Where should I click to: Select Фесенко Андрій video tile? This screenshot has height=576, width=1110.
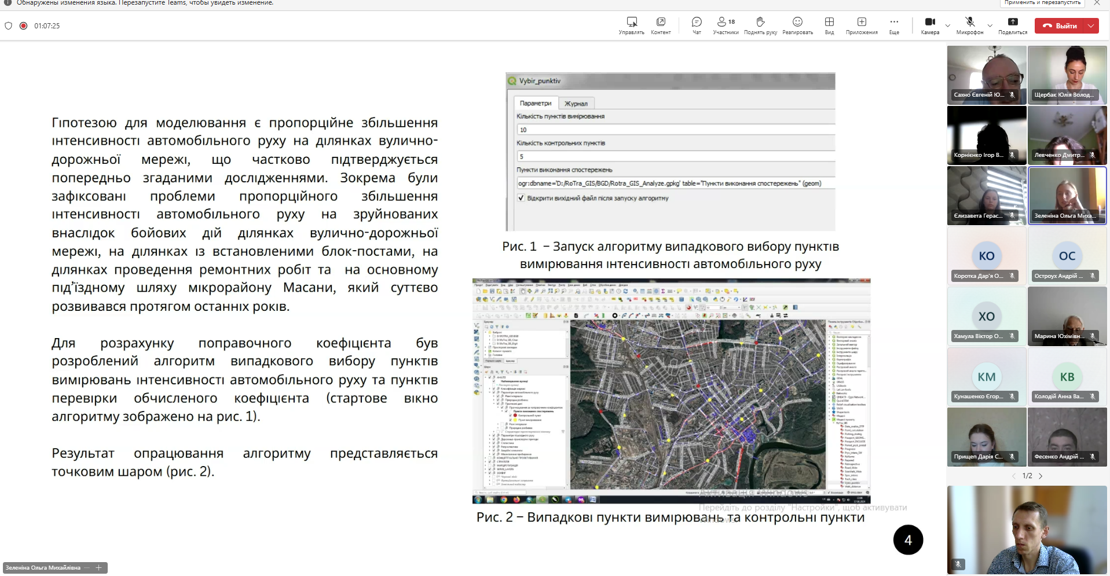[x=1067, y=436]
